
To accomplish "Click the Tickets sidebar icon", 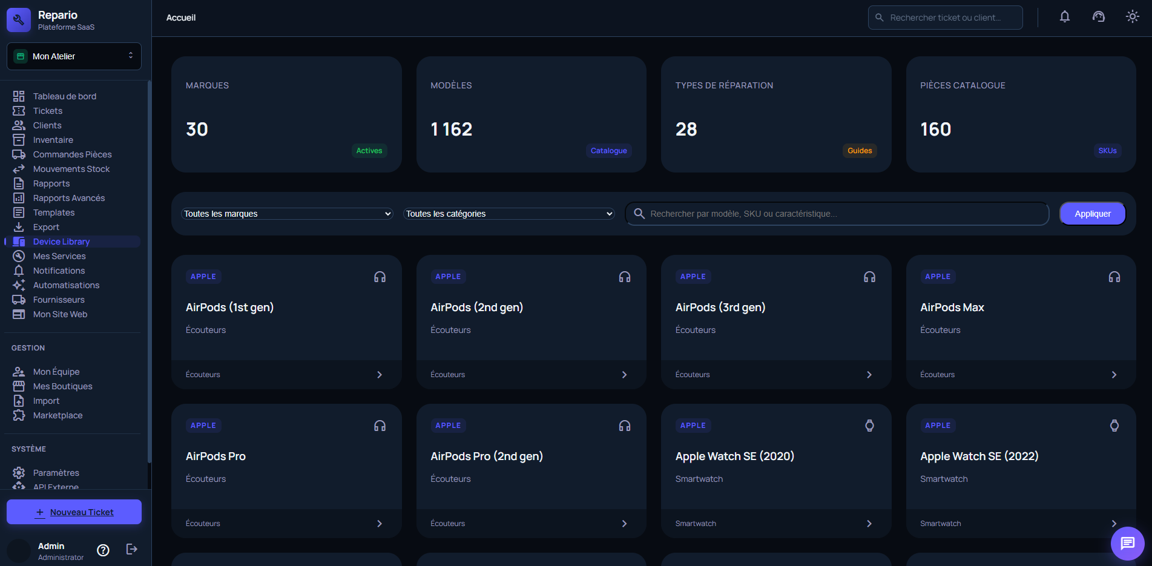I will point(19,111).
